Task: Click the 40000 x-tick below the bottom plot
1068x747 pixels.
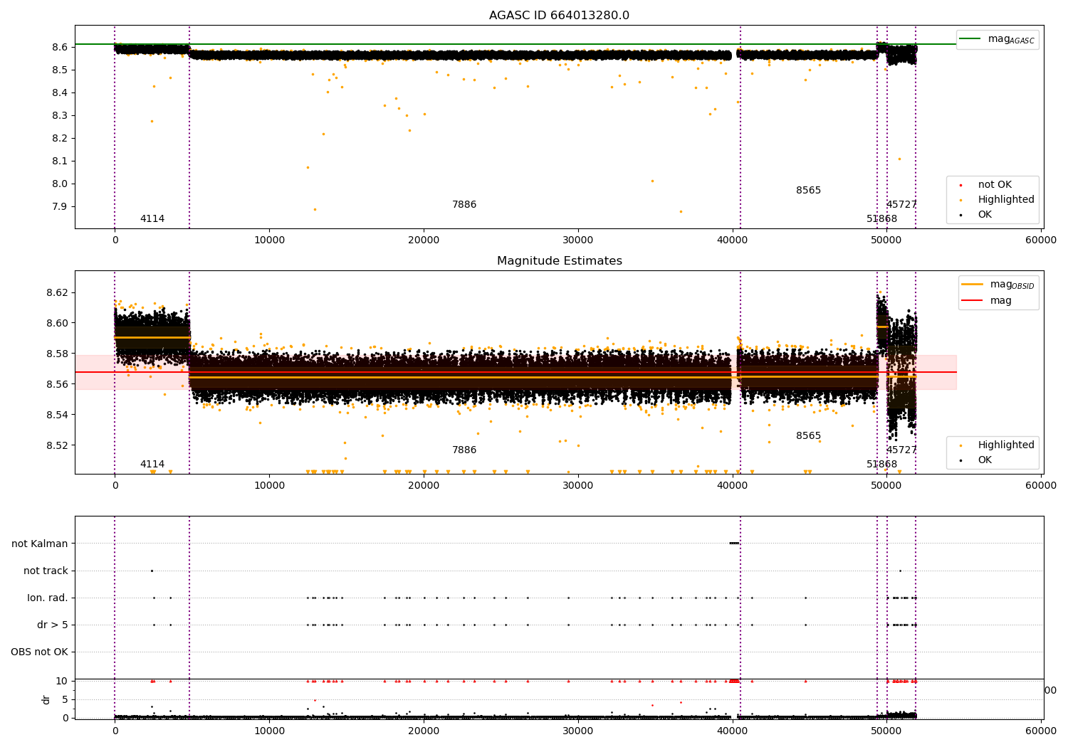Action: click(732, 731)
